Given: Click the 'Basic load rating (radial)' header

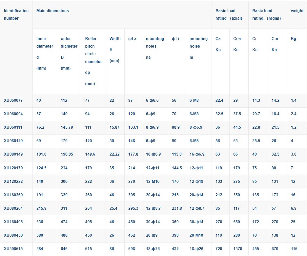Looking at the screenshot, I should (266, 14).
